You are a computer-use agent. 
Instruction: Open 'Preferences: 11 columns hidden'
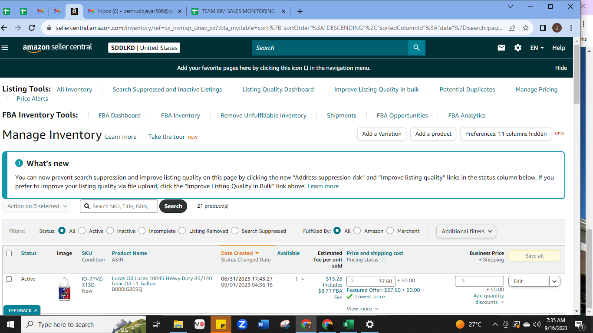[x=506, y=134]
